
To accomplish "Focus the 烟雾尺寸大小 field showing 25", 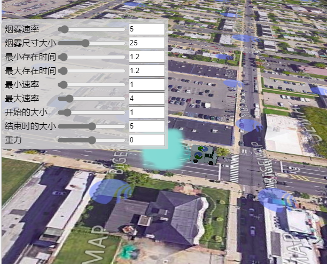I will pyautogui.click(x=146, y=43).
